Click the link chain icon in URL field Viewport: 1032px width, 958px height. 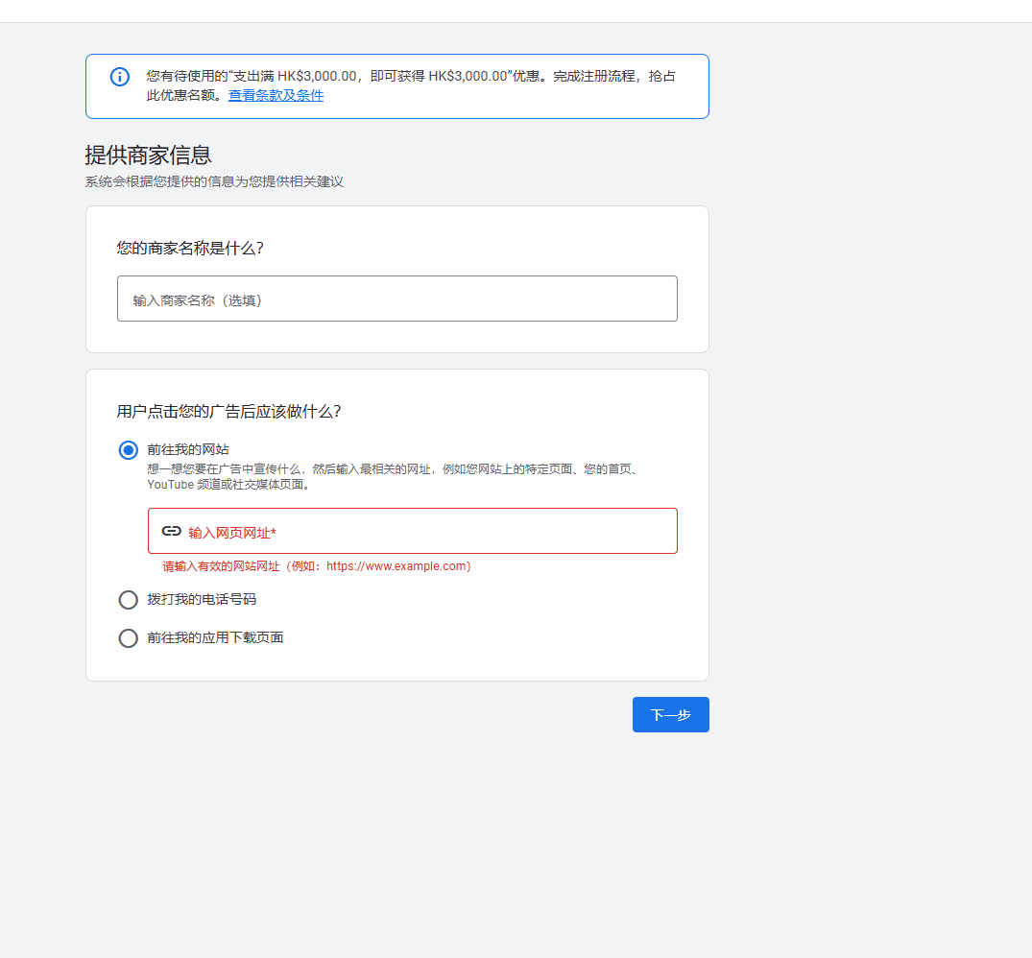tap(171, 531)
